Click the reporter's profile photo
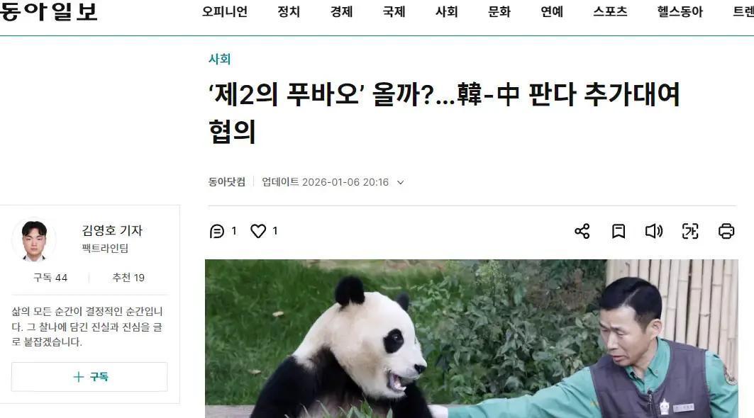Viewport: 754px width, 418px height. pyautogui.click(x=34, y=240)
